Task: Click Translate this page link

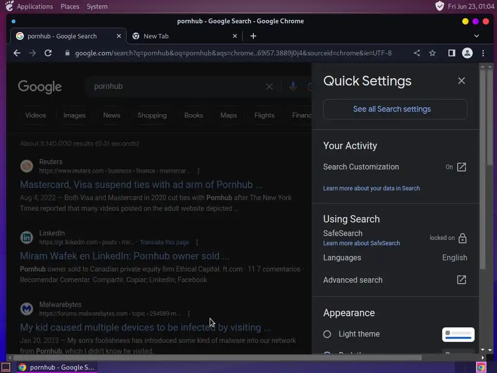Action: point(164,242)
